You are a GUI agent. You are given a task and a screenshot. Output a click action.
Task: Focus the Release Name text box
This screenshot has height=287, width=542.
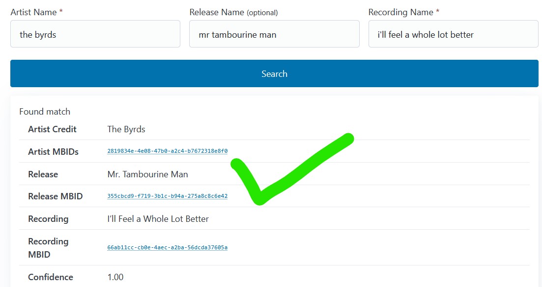274,34
